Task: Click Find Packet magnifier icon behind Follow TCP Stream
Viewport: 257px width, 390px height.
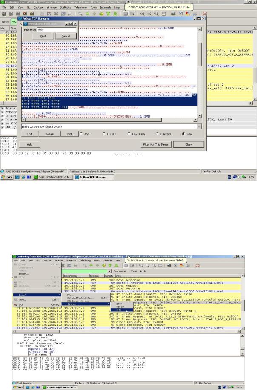Action: click(x=80, y=14)
